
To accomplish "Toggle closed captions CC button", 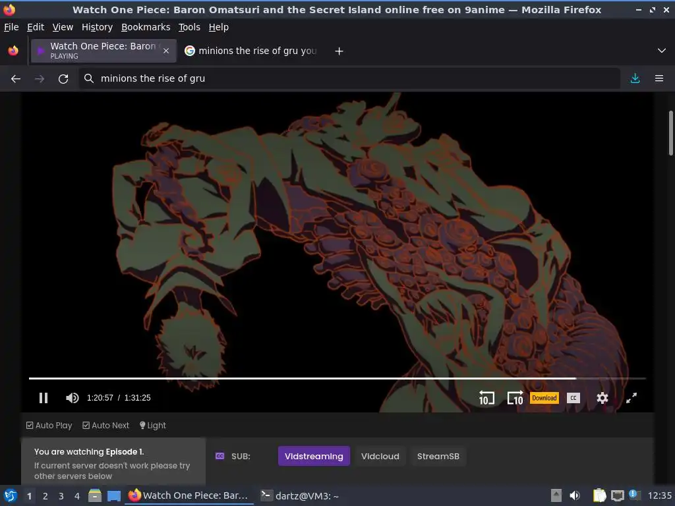I will tap(573, 398).
